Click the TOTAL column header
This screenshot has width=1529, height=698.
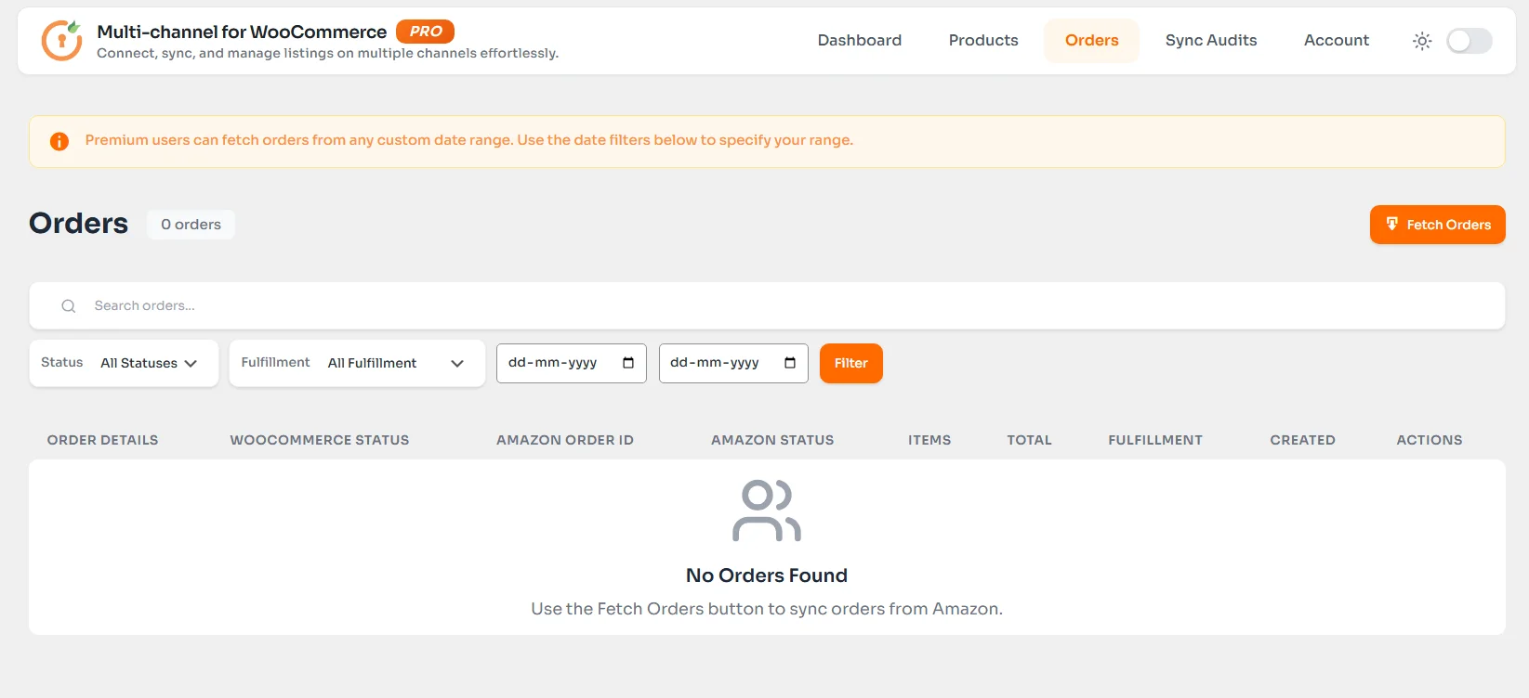(1030, 440)
